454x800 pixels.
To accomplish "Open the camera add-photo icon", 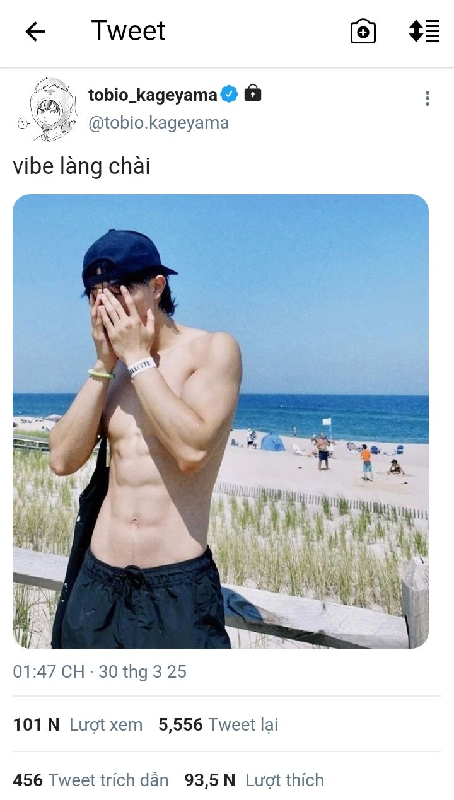I will pos(363,32).
